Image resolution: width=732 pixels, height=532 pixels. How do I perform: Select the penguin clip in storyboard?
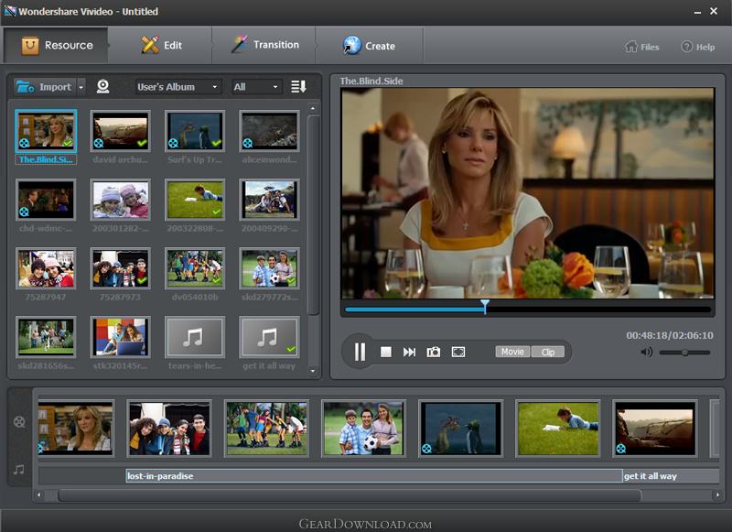click(x=461, y=429)
